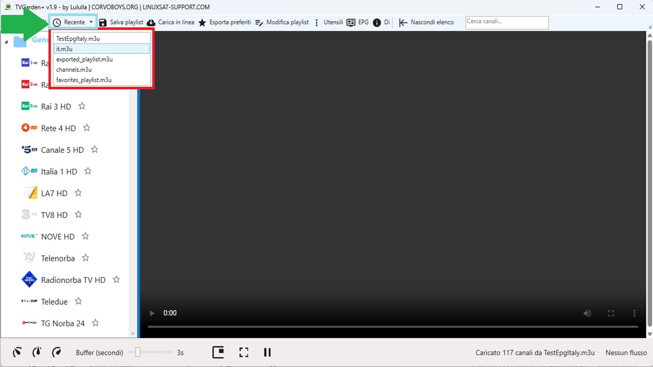Toggle favorite star for Rete 4 HD
653x367 pixels.
(x=86, y=128)
